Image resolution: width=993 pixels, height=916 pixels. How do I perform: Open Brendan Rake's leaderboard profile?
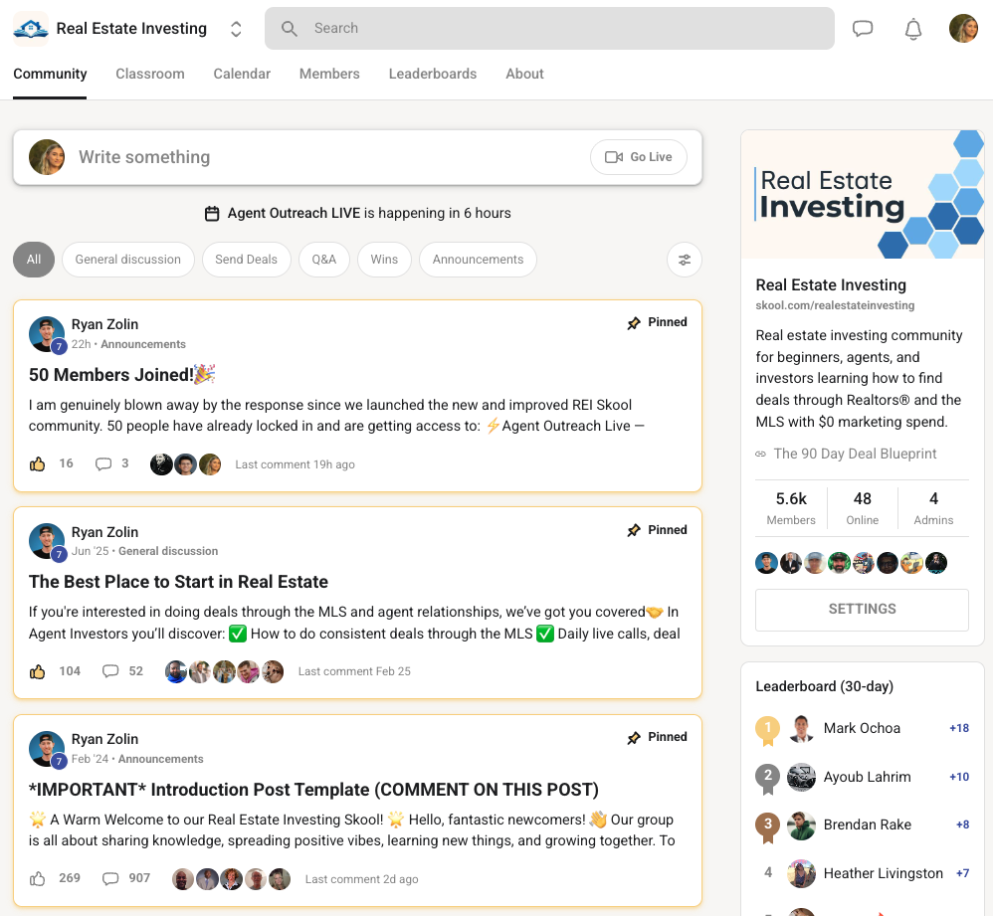(867, 824)
